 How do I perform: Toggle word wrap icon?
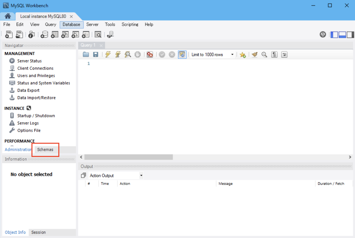click(284, 55)
